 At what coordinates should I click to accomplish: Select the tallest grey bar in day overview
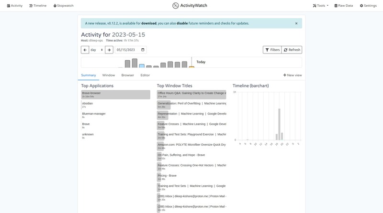click(x=135, y=63)
